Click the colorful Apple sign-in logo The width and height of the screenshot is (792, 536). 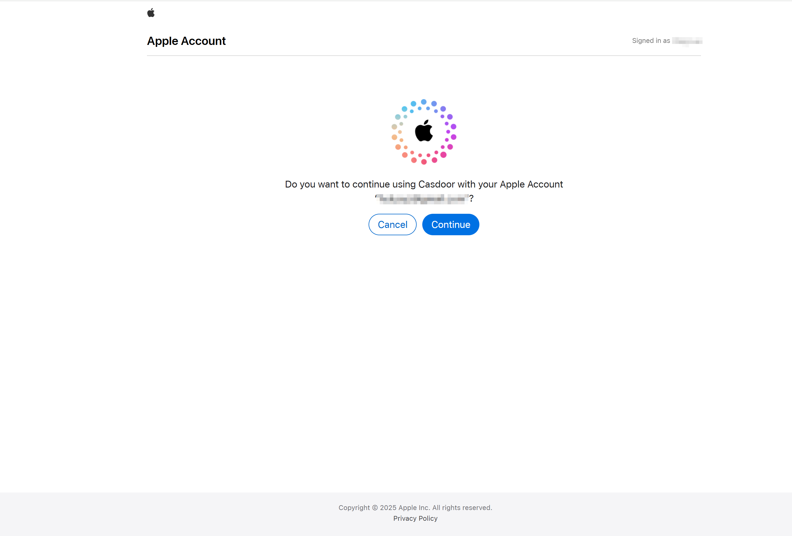[424, 131]
